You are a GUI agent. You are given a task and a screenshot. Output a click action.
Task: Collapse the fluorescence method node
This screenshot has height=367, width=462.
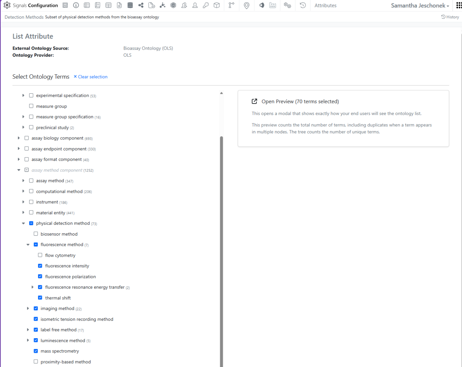(x=28, y=244)
